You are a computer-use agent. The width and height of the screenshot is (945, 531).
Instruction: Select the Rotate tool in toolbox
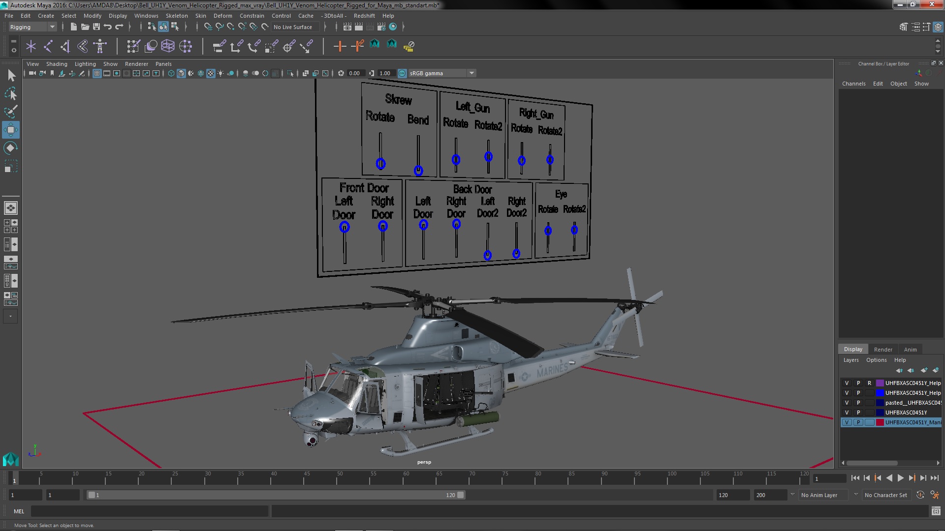coord(11,148)
